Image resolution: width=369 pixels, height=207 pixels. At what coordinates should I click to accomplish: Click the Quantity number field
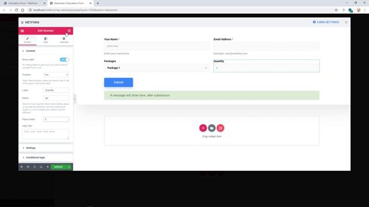(266, 68)
